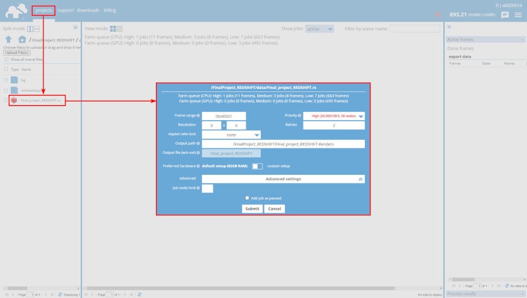Click the Cancel button
The height and width of the screenshot is (298, 527).
[x=275, y=209]
